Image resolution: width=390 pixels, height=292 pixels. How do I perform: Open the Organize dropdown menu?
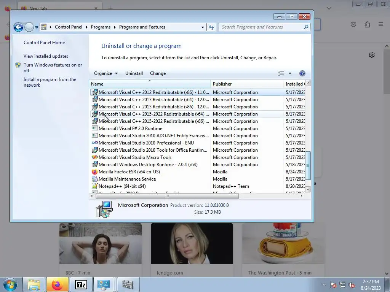point(106,73)
